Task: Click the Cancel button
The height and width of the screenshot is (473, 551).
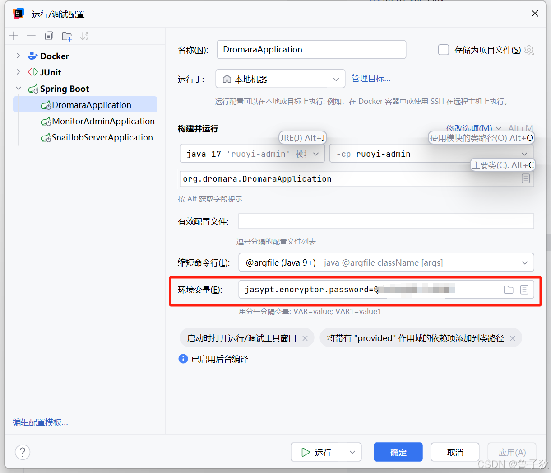Action: coord(455,452)
